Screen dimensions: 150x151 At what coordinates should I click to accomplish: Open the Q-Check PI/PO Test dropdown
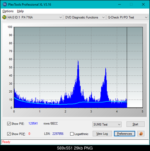click(128, 18)
